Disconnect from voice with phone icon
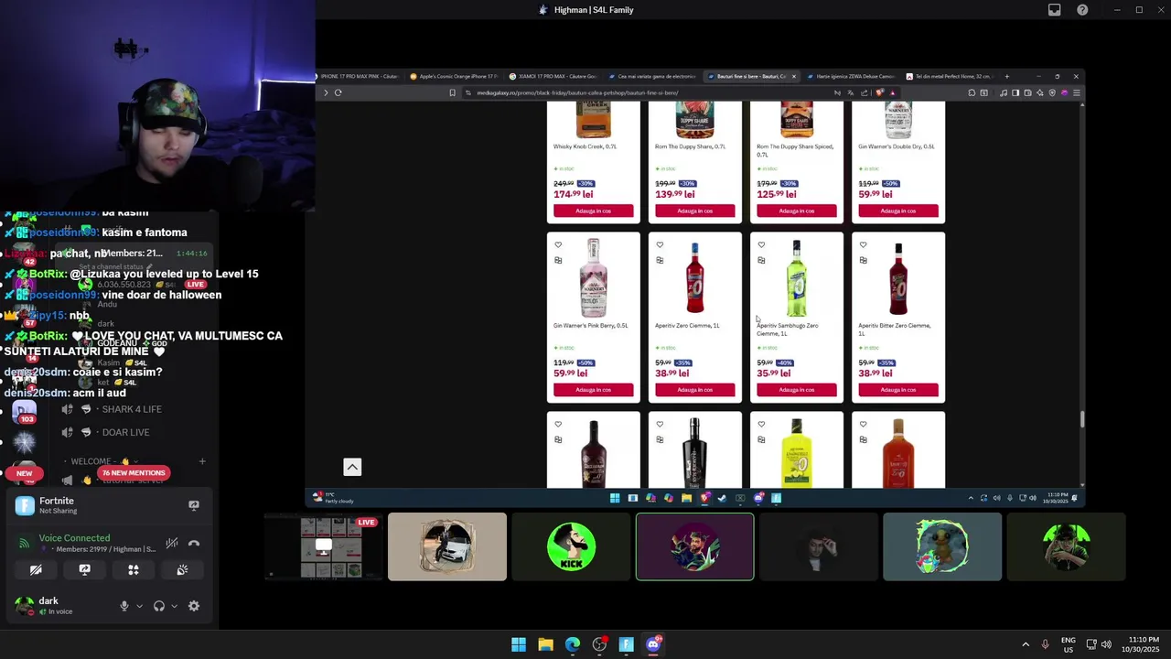This screenshot has height=659, width=1171. pyautogui.click(x=194, y=544)
